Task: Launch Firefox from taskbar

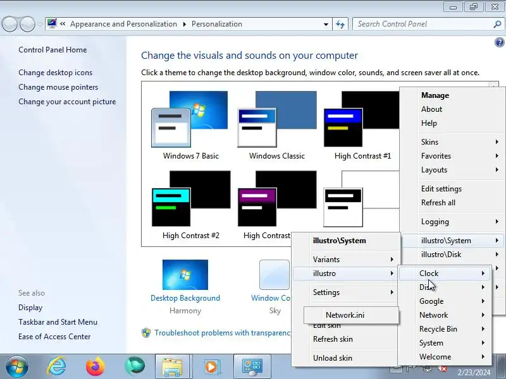Action: click(96, 366)
